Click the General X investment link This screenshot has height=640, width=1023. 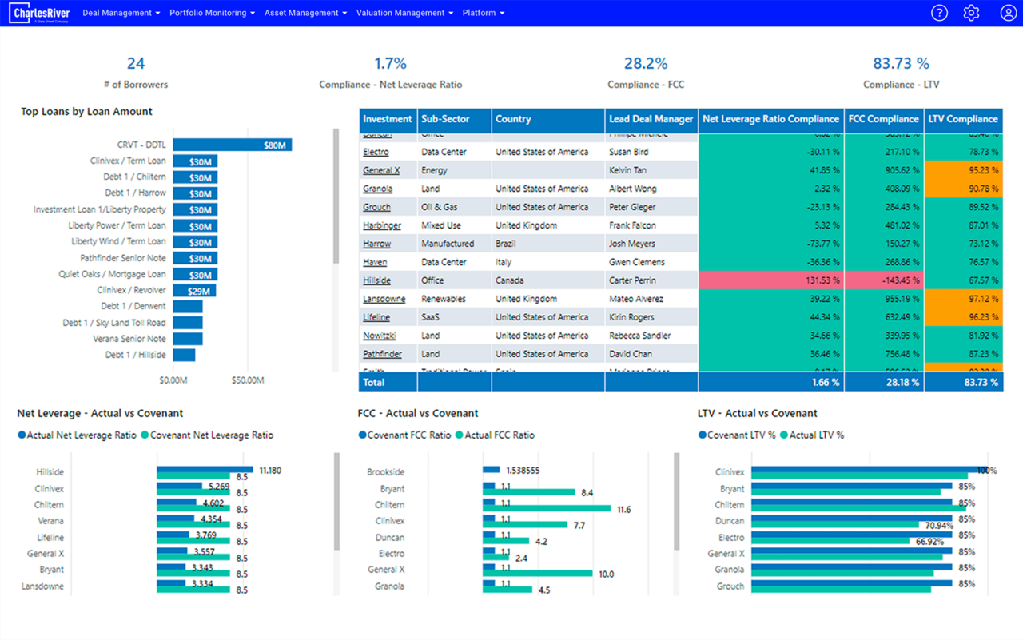point(381,170)
